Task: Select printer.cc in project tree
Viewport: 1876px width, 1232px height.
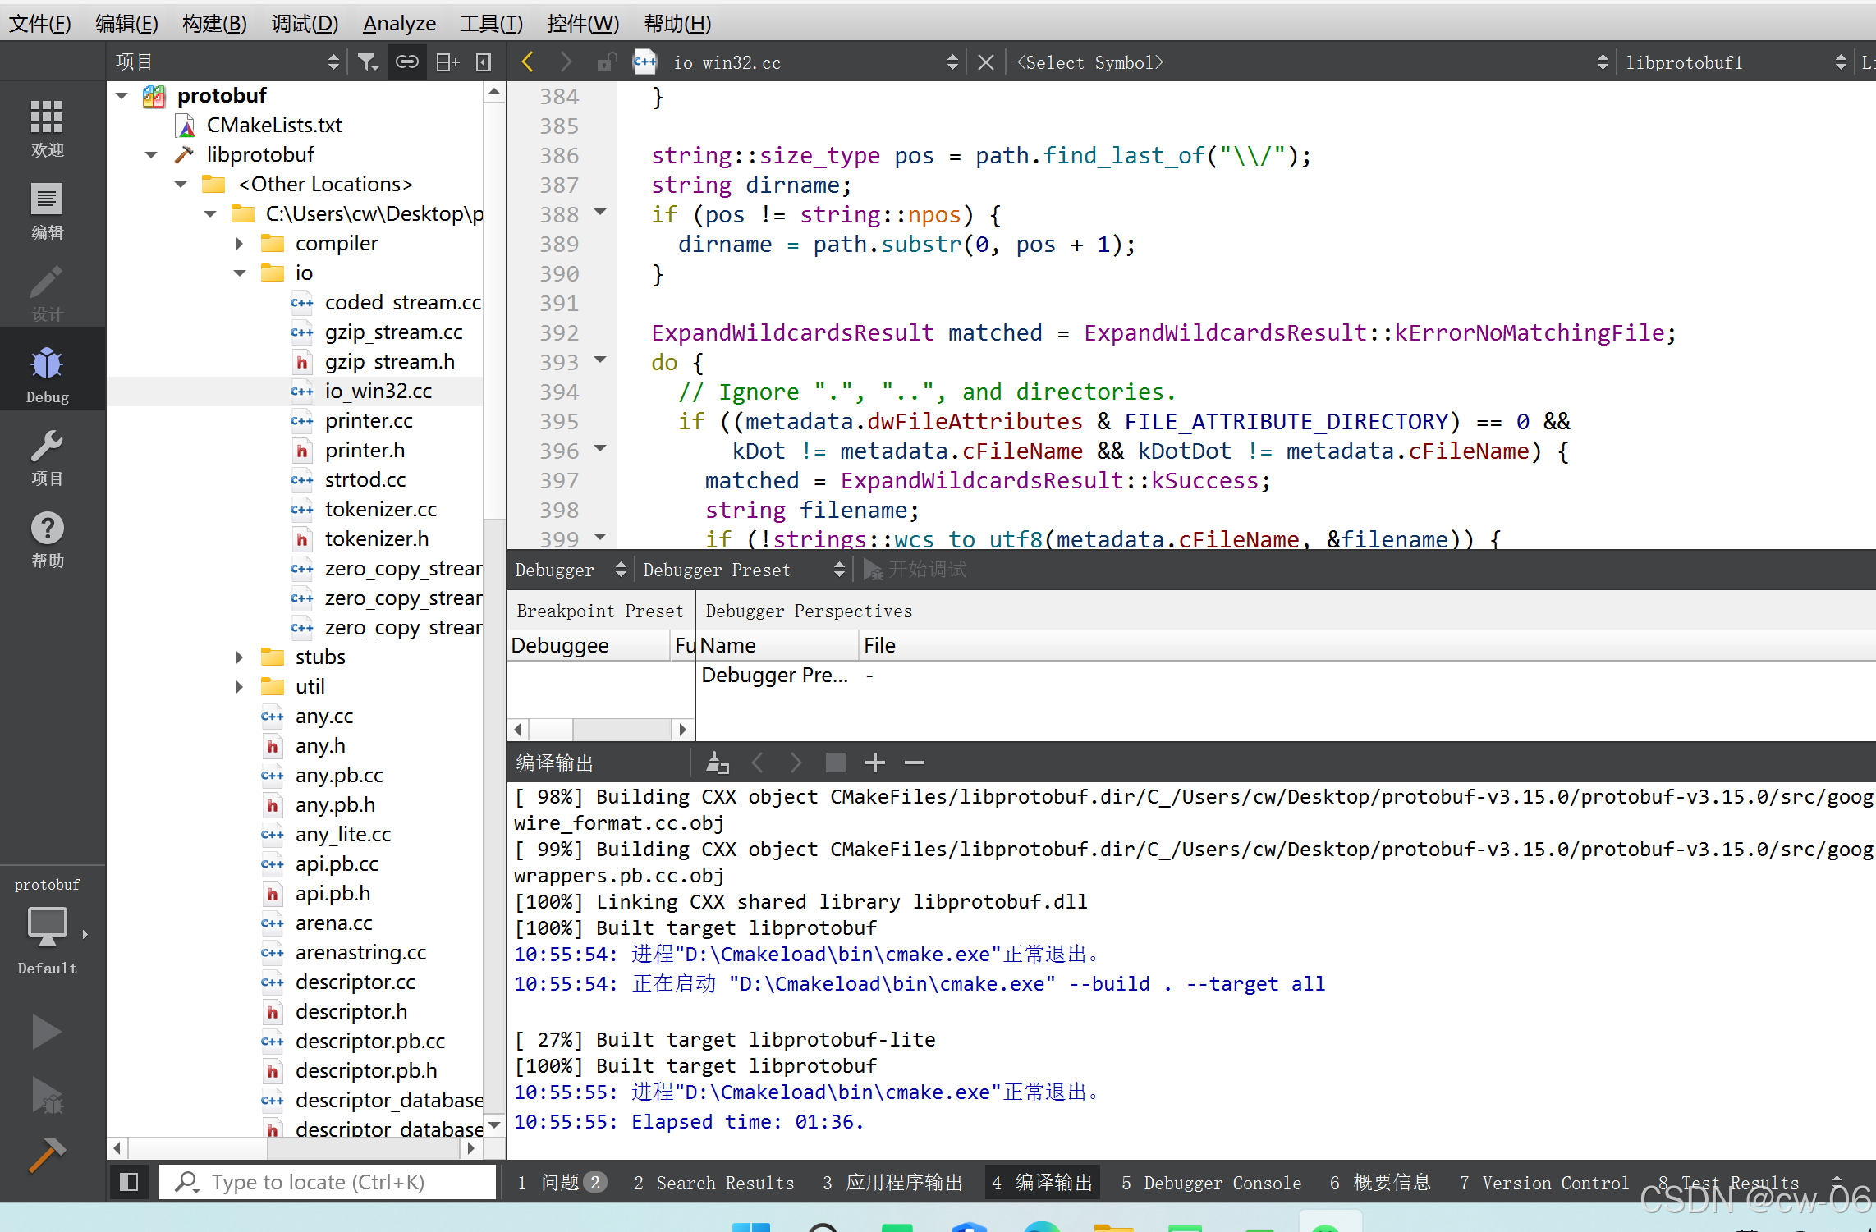Action: coord(369,421)
